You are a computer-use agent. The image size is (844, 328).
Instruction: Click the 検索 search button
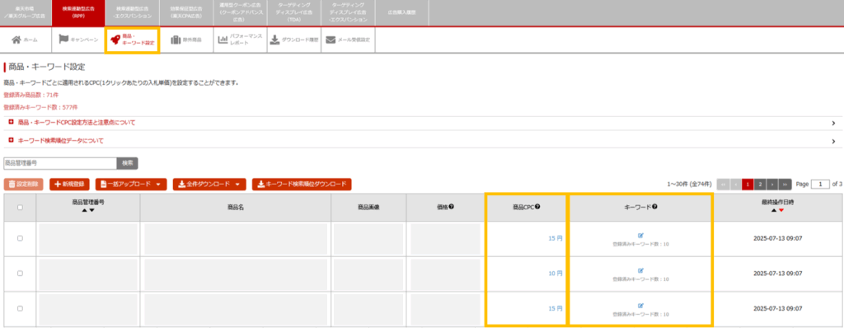pyautogui.click(x=127, y=162)
